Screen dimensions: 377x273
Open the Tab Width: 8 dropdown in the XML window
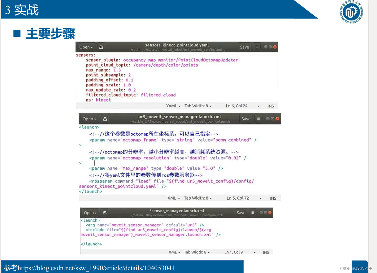pyautogui.click(x=198, y=198)
